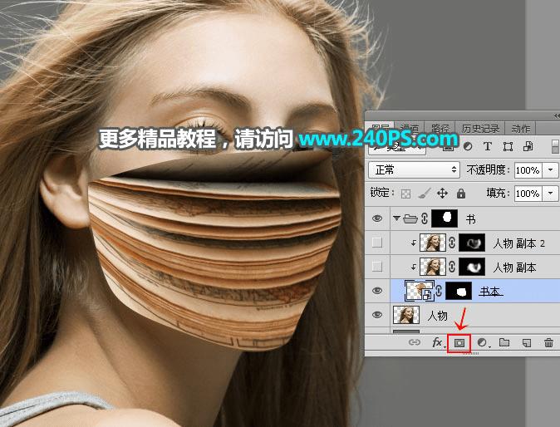
Task: Select layer name 人物 副本 2
Action: pos(519,243)
